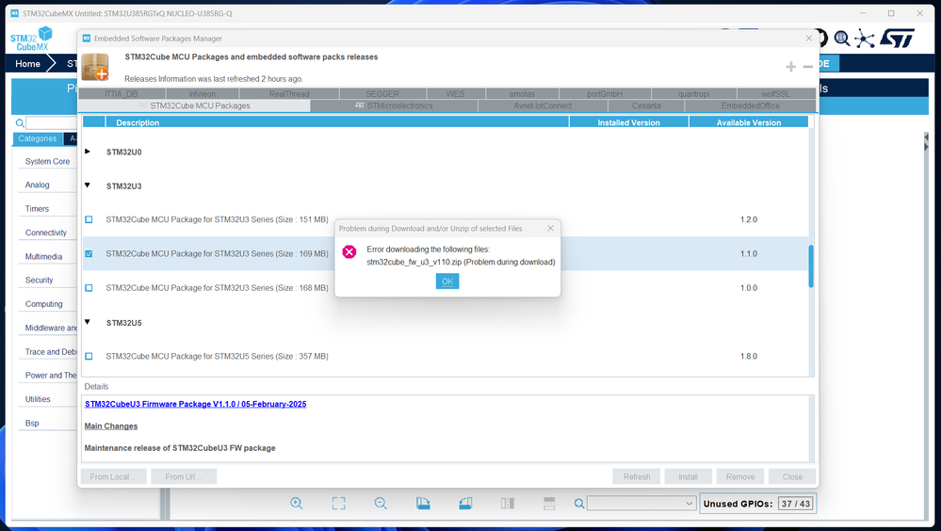
Task: Fit pinout view to window
Action: coord(338,504)
